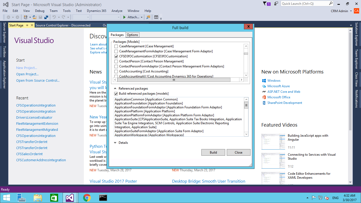Open Chrome from the taskbar

click(x=87, y=198)
